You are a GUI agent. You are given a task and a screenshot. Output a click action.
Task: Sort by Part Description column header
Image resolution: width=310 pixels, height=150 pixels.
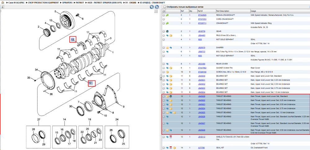point(233,11)
